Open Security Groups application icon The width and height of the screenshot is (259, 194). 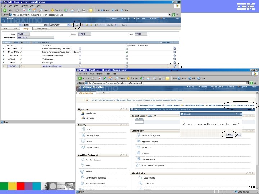pos(83,135)
